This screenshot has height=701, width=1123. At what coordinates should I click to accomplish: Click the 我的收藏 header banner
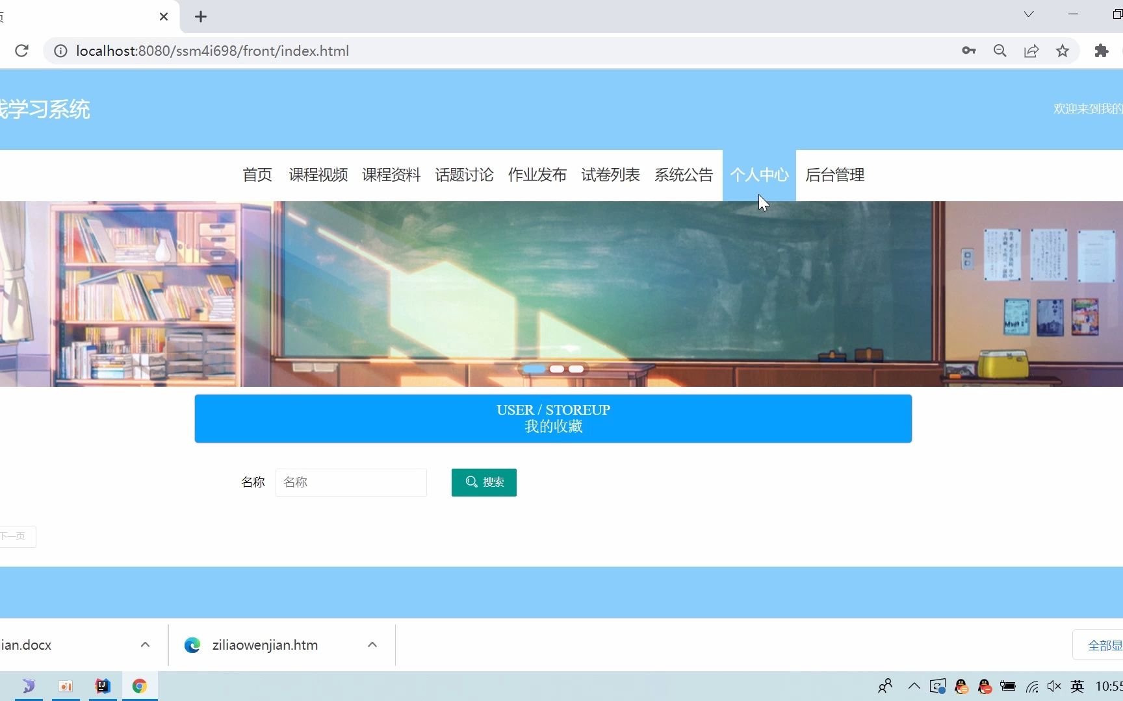[x=553, y=419]
